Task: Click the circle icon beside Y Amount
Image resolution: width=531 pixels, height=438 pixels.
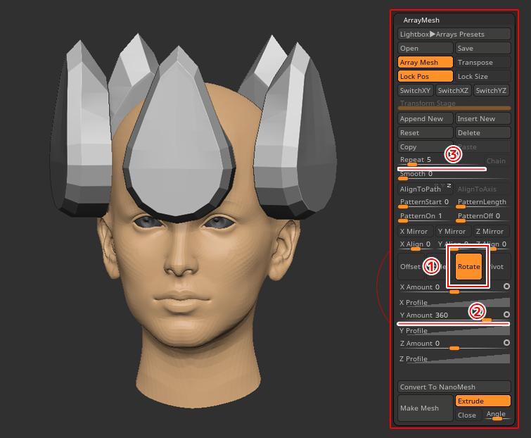Action: 506,314
